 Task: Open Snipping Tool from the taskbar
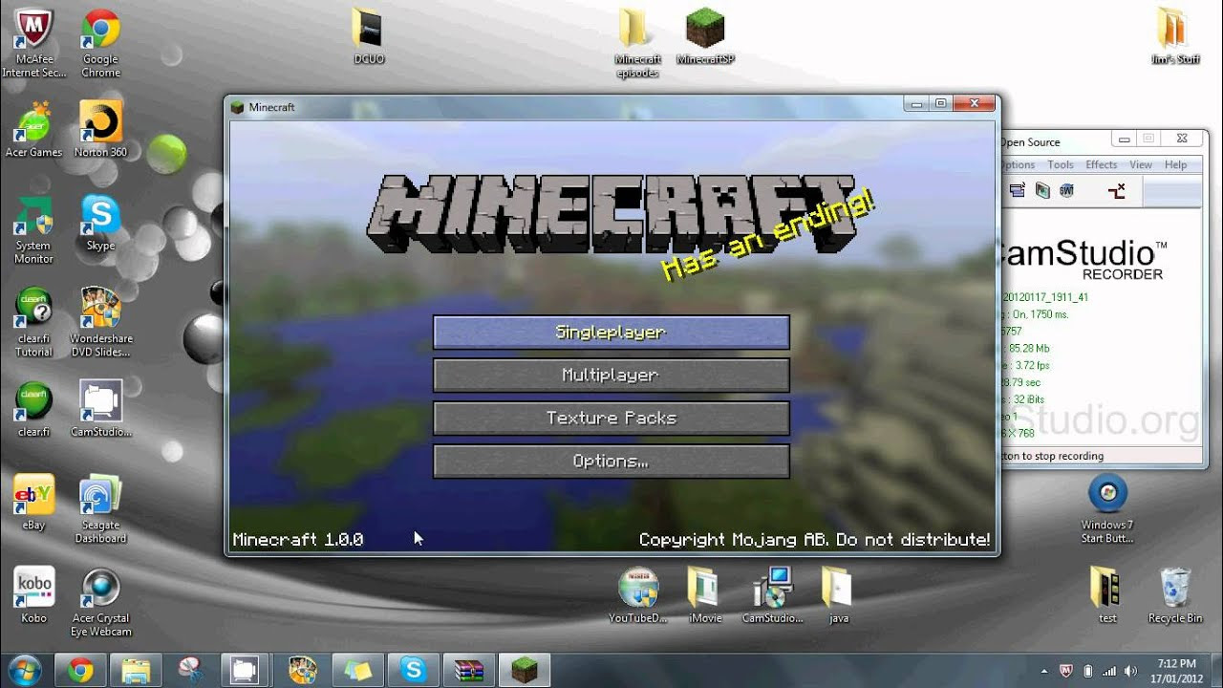(191, 671)
